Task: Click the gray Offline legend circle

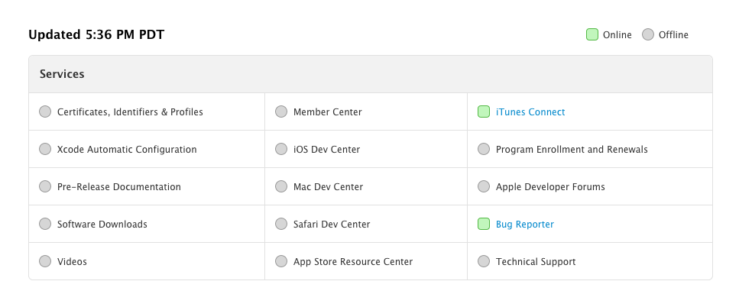Action: [x=648, y=34]
